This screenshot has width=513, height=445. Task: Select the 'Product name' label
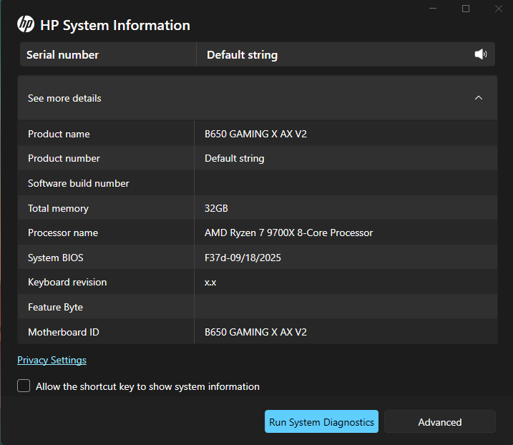(x=59, y=134)
